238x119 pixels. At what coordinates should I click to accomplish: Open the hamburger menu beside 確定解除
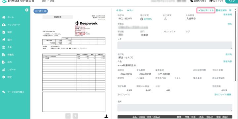pyautogui.click(x=230, y=11)
